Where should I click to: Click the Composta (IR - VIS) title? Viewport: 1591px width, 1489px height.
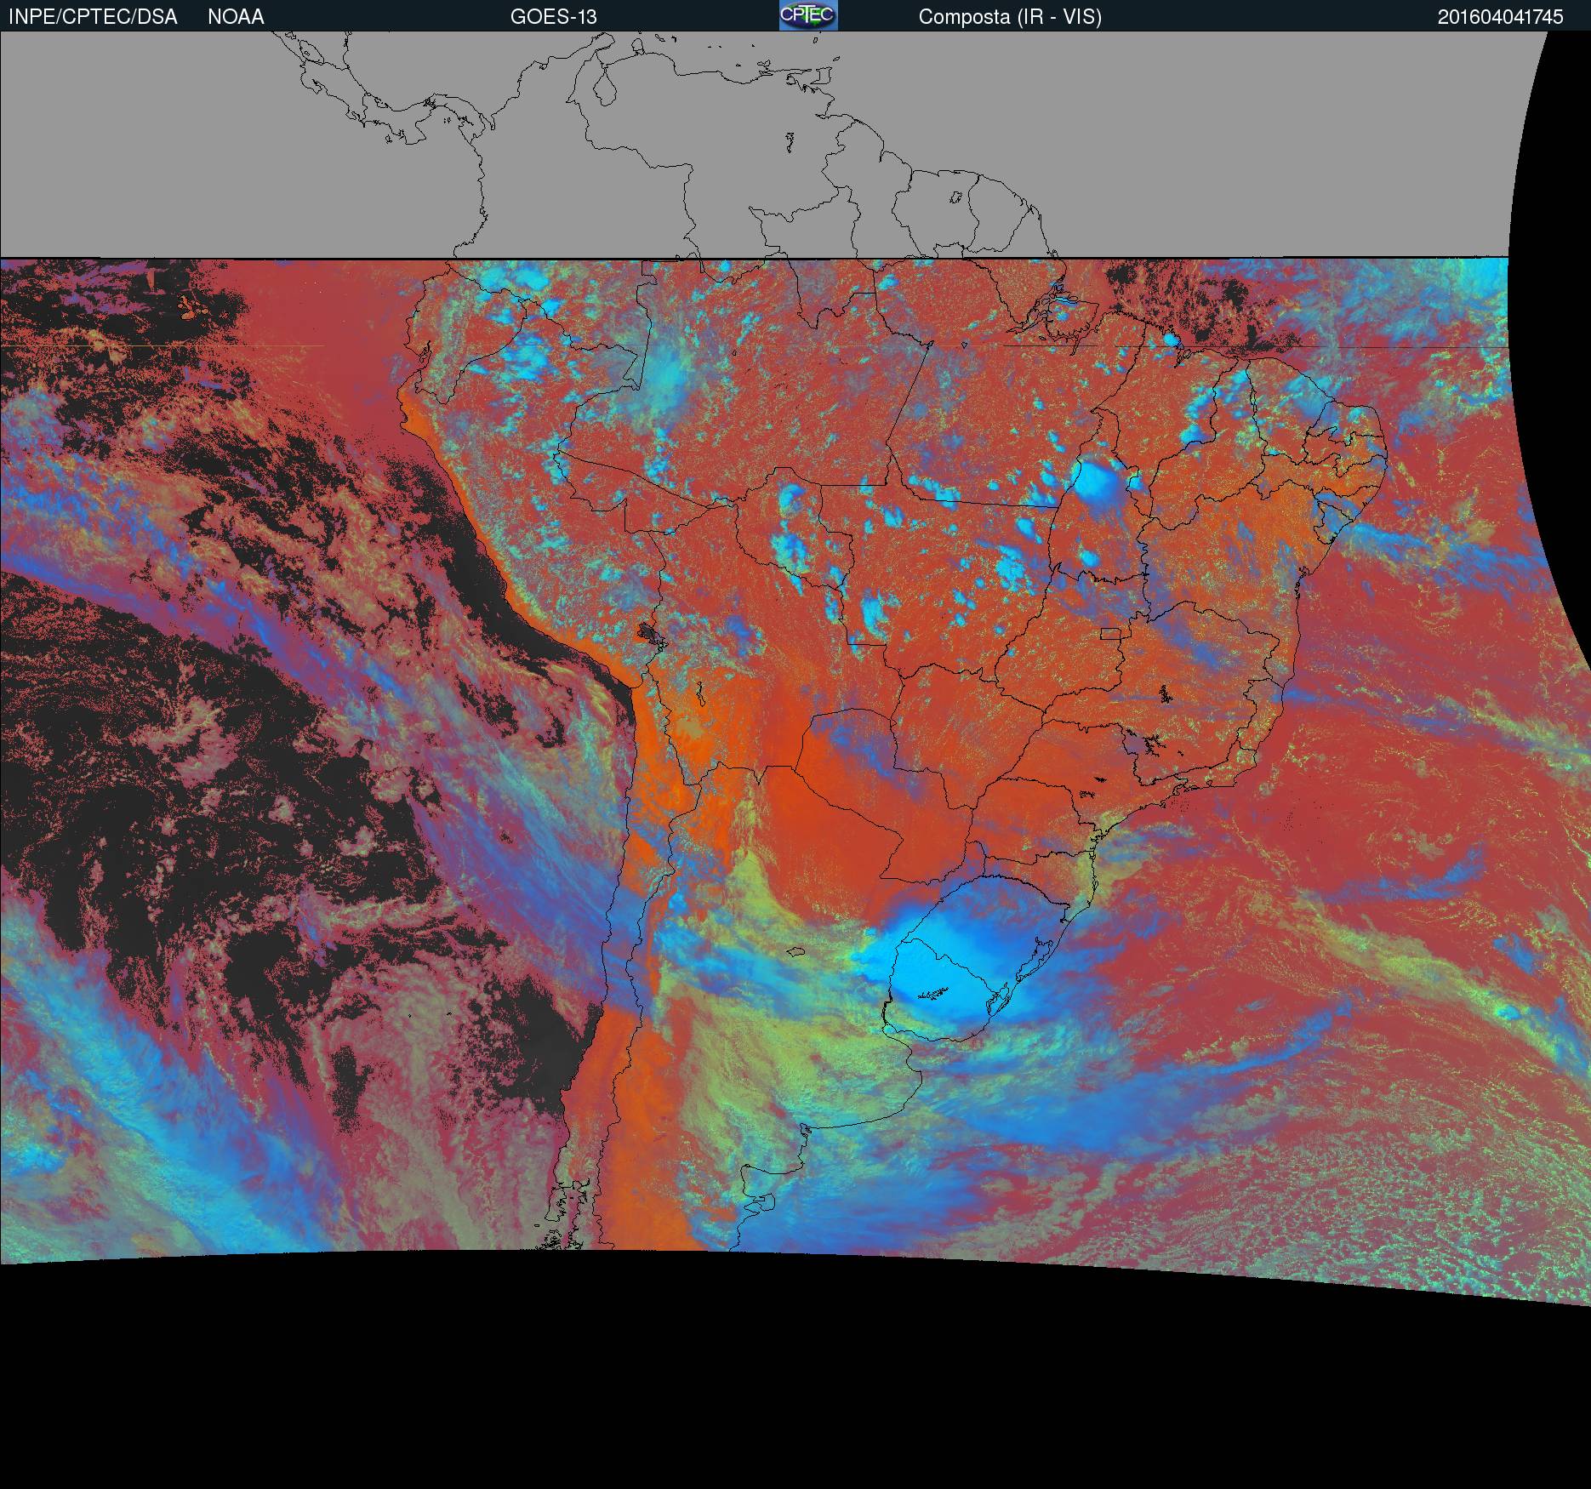[1010, 17]
